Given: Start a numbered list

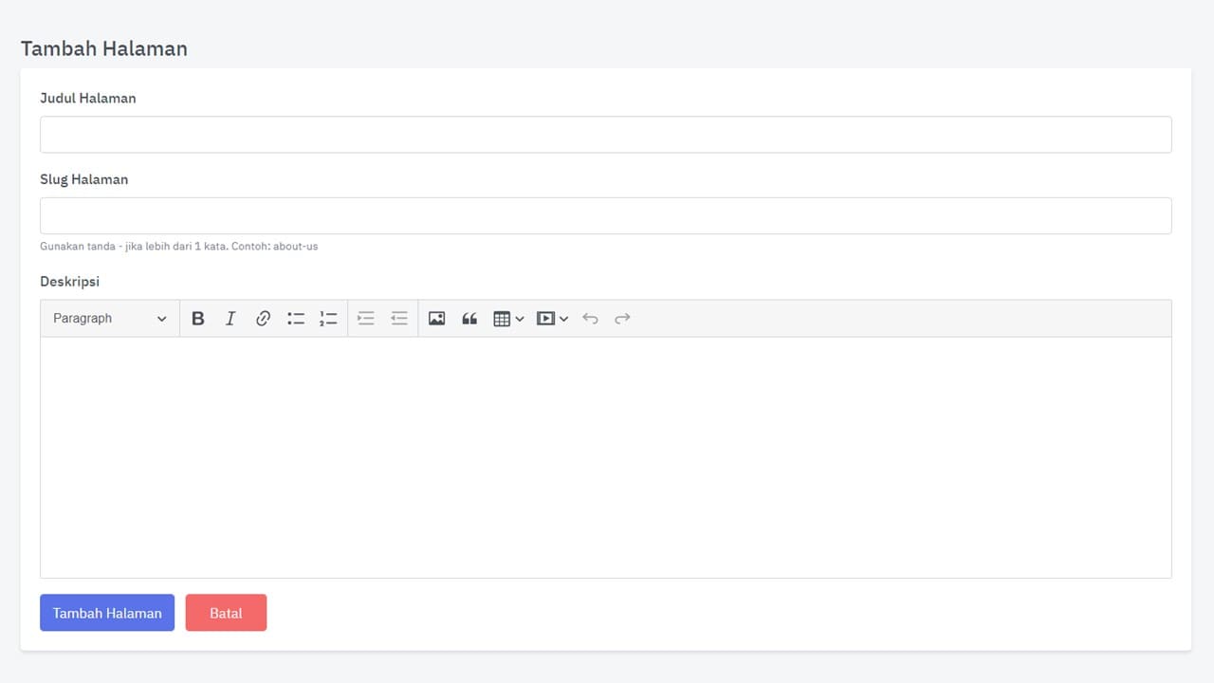Looking at the screenshot, I should (328, 319).
